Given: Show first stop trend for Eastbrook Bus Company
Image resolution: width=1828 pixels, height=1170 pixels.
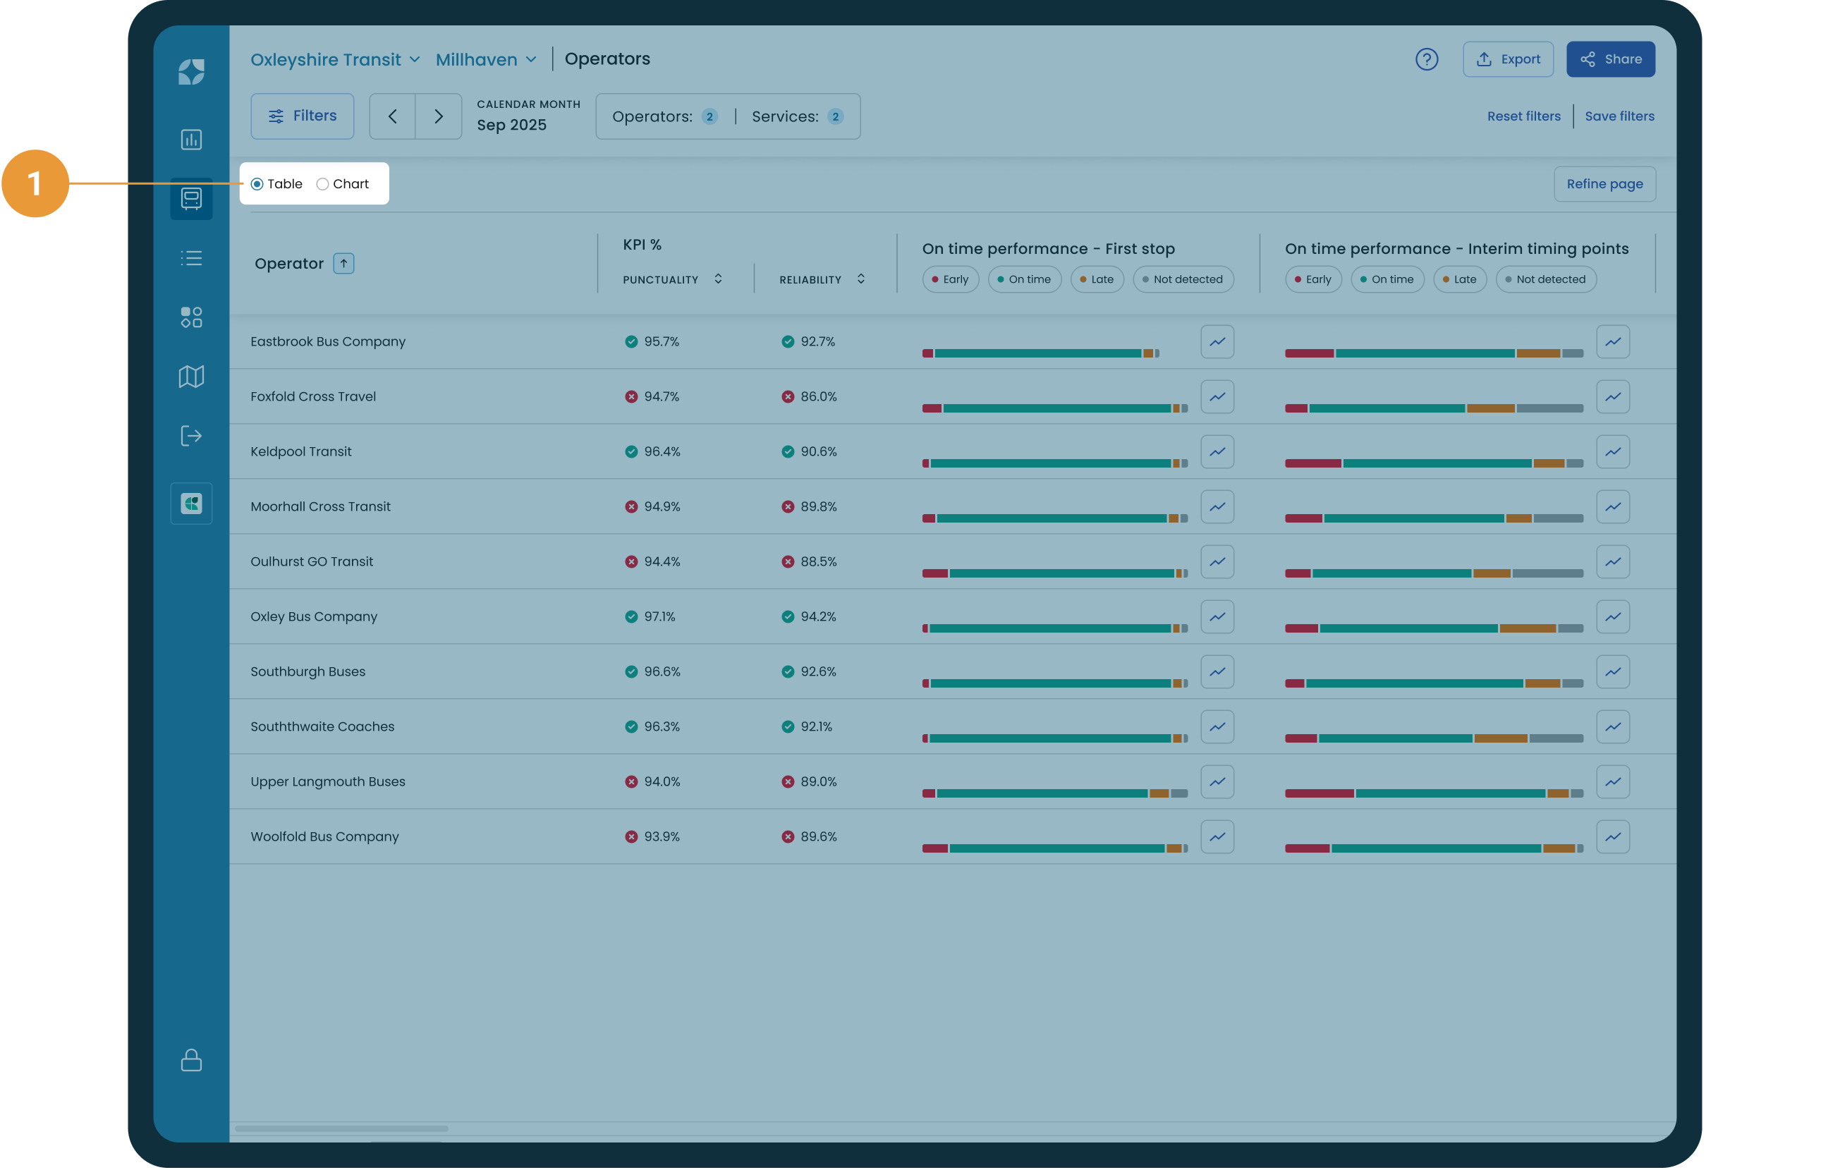Looking at the screenshot, I should [x=1217, y=342].
